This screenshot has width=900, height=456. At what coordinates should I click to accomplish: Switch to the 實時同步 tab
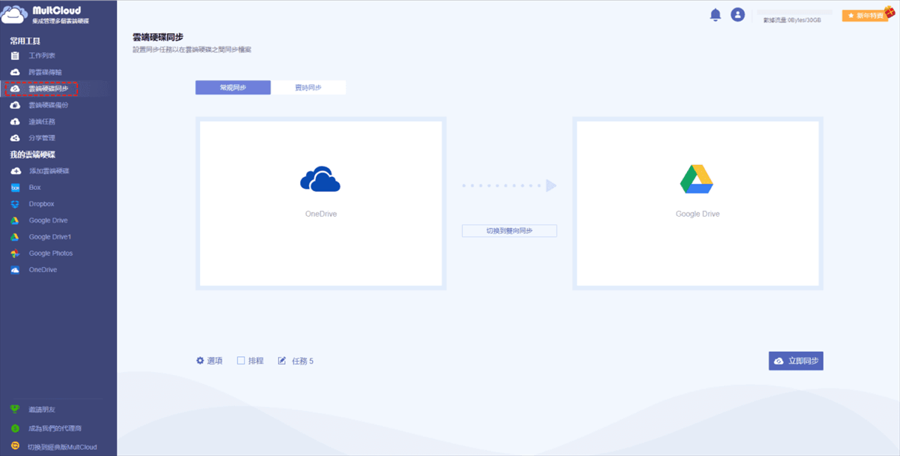click(308, 88)
